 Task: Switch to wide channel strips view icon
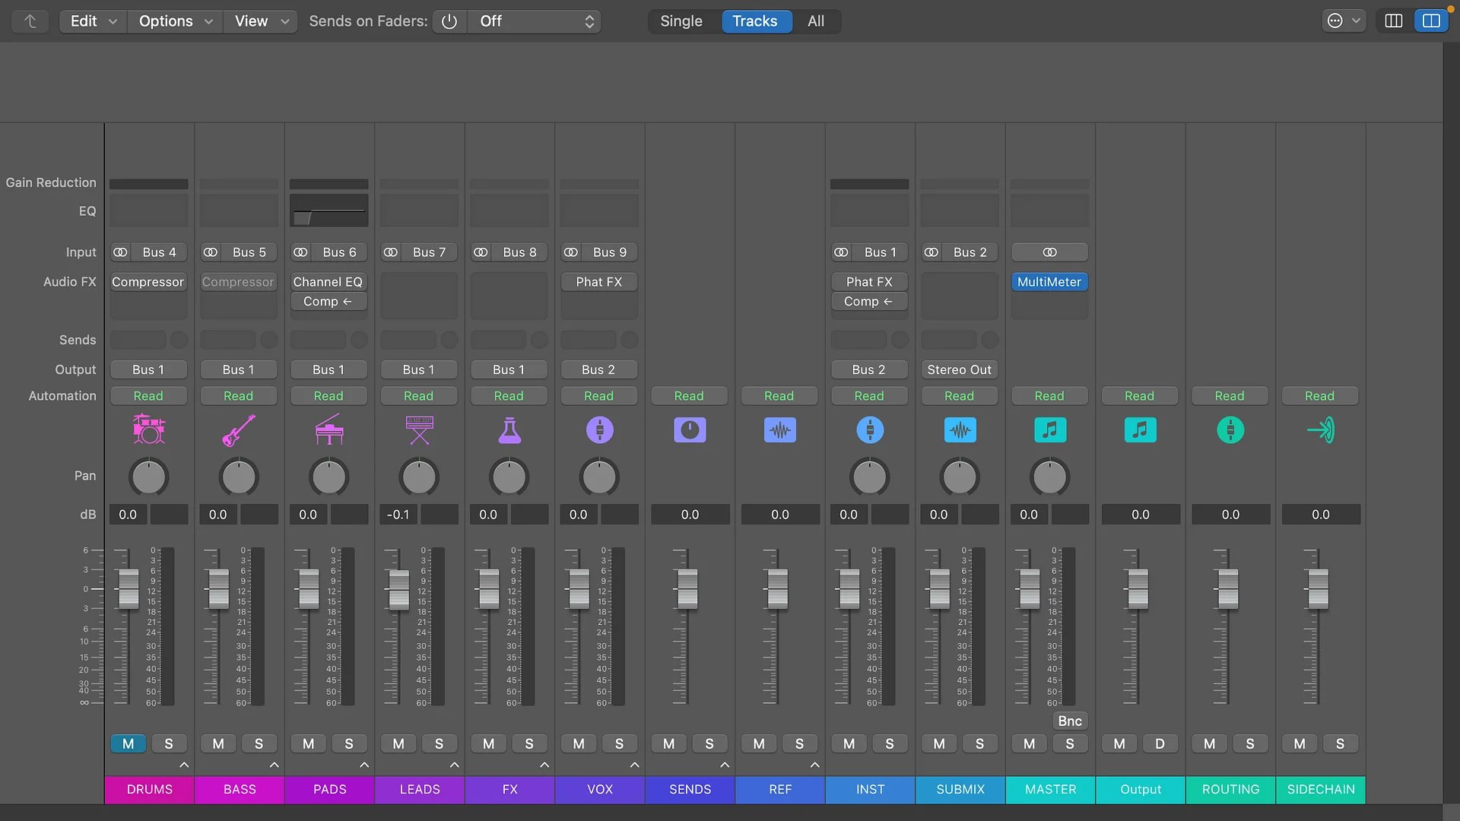point(1431,21)
